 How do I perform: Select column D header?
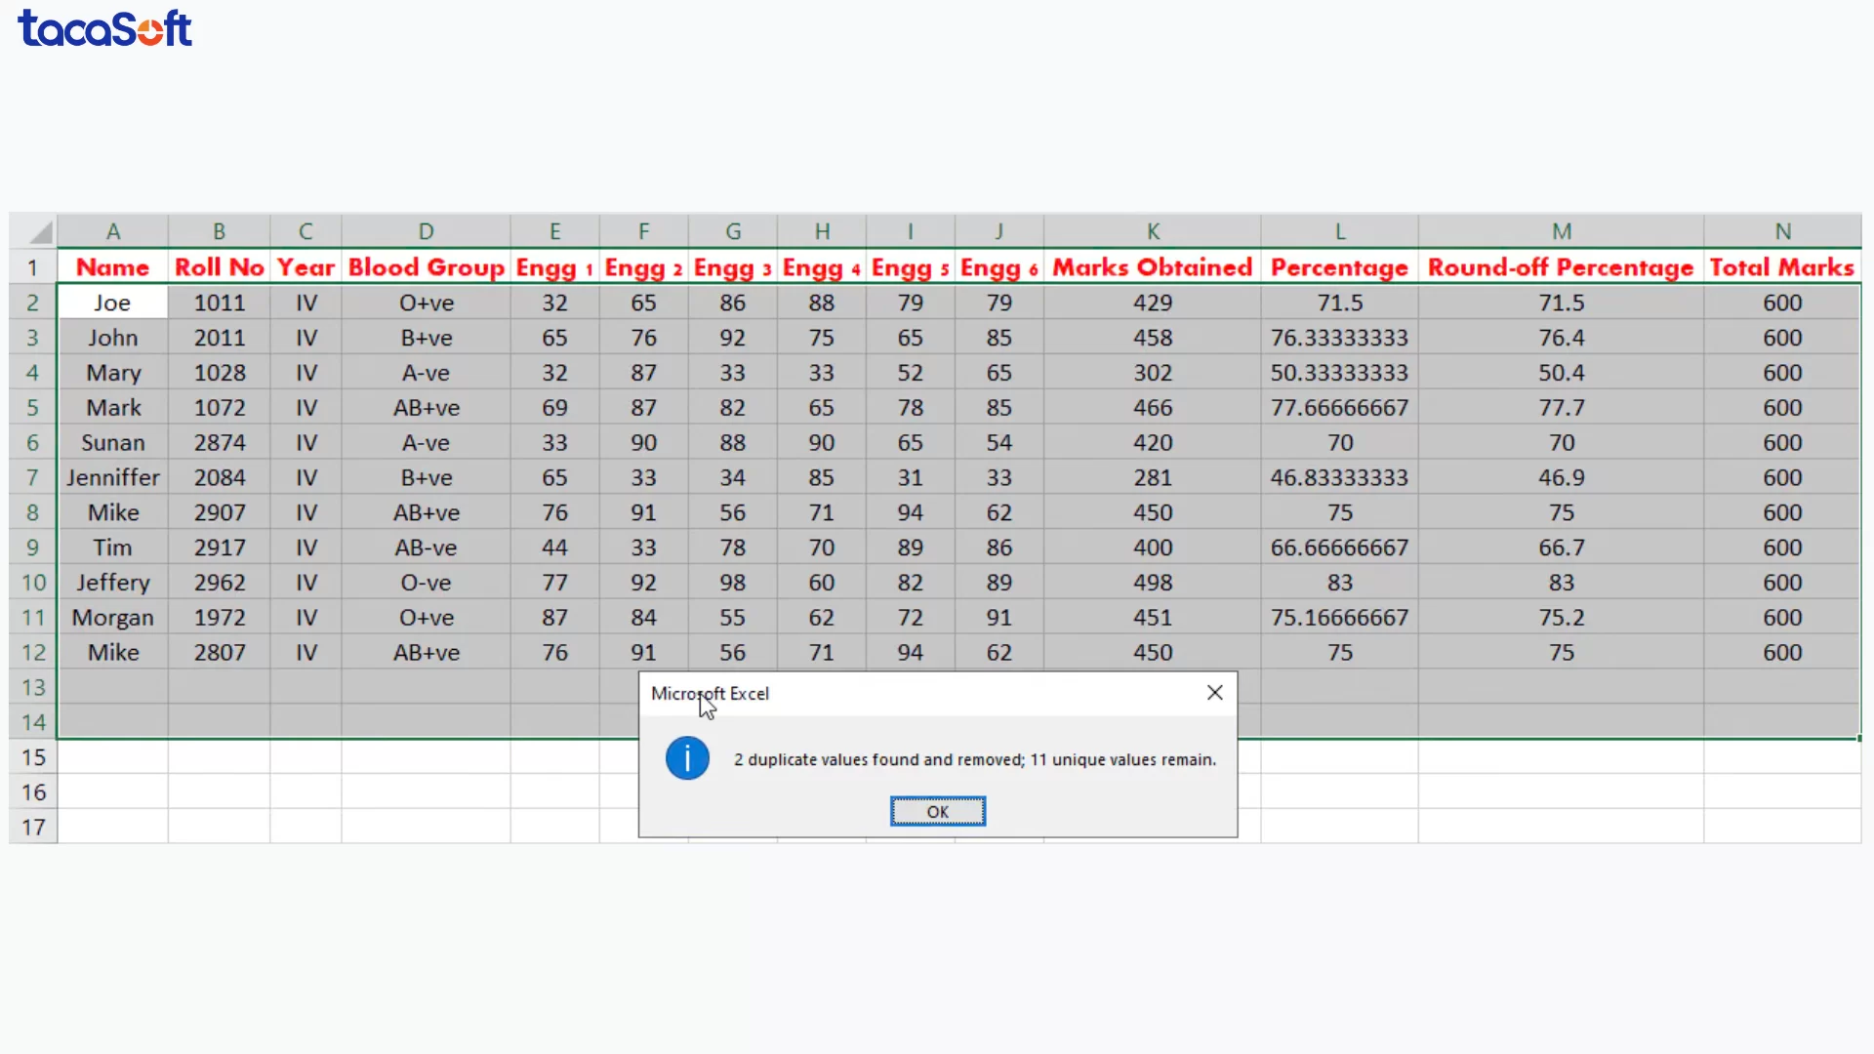426,231
